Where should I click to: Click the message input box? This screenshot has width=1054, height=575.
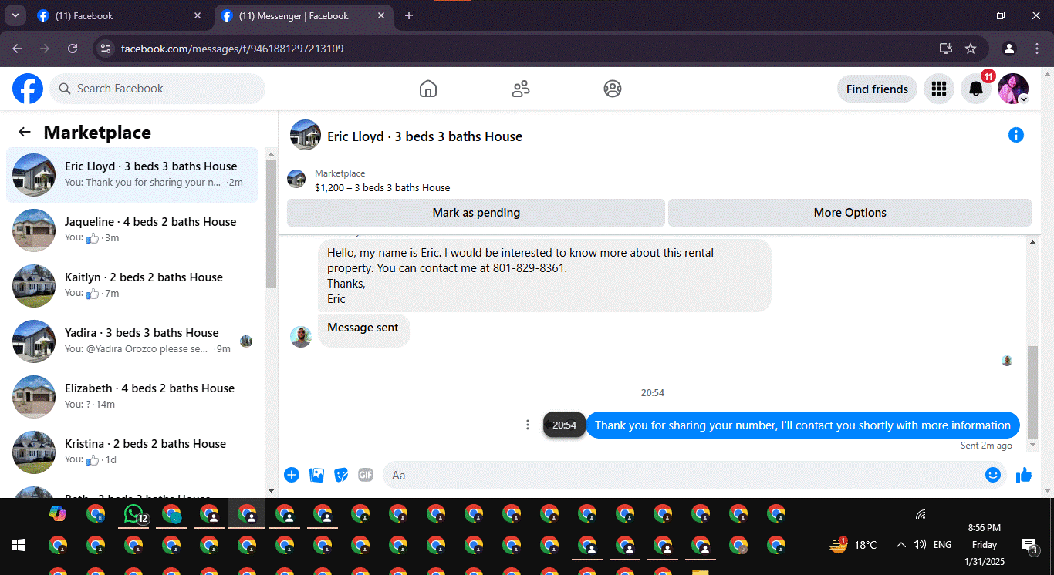[x=683, y=475]
